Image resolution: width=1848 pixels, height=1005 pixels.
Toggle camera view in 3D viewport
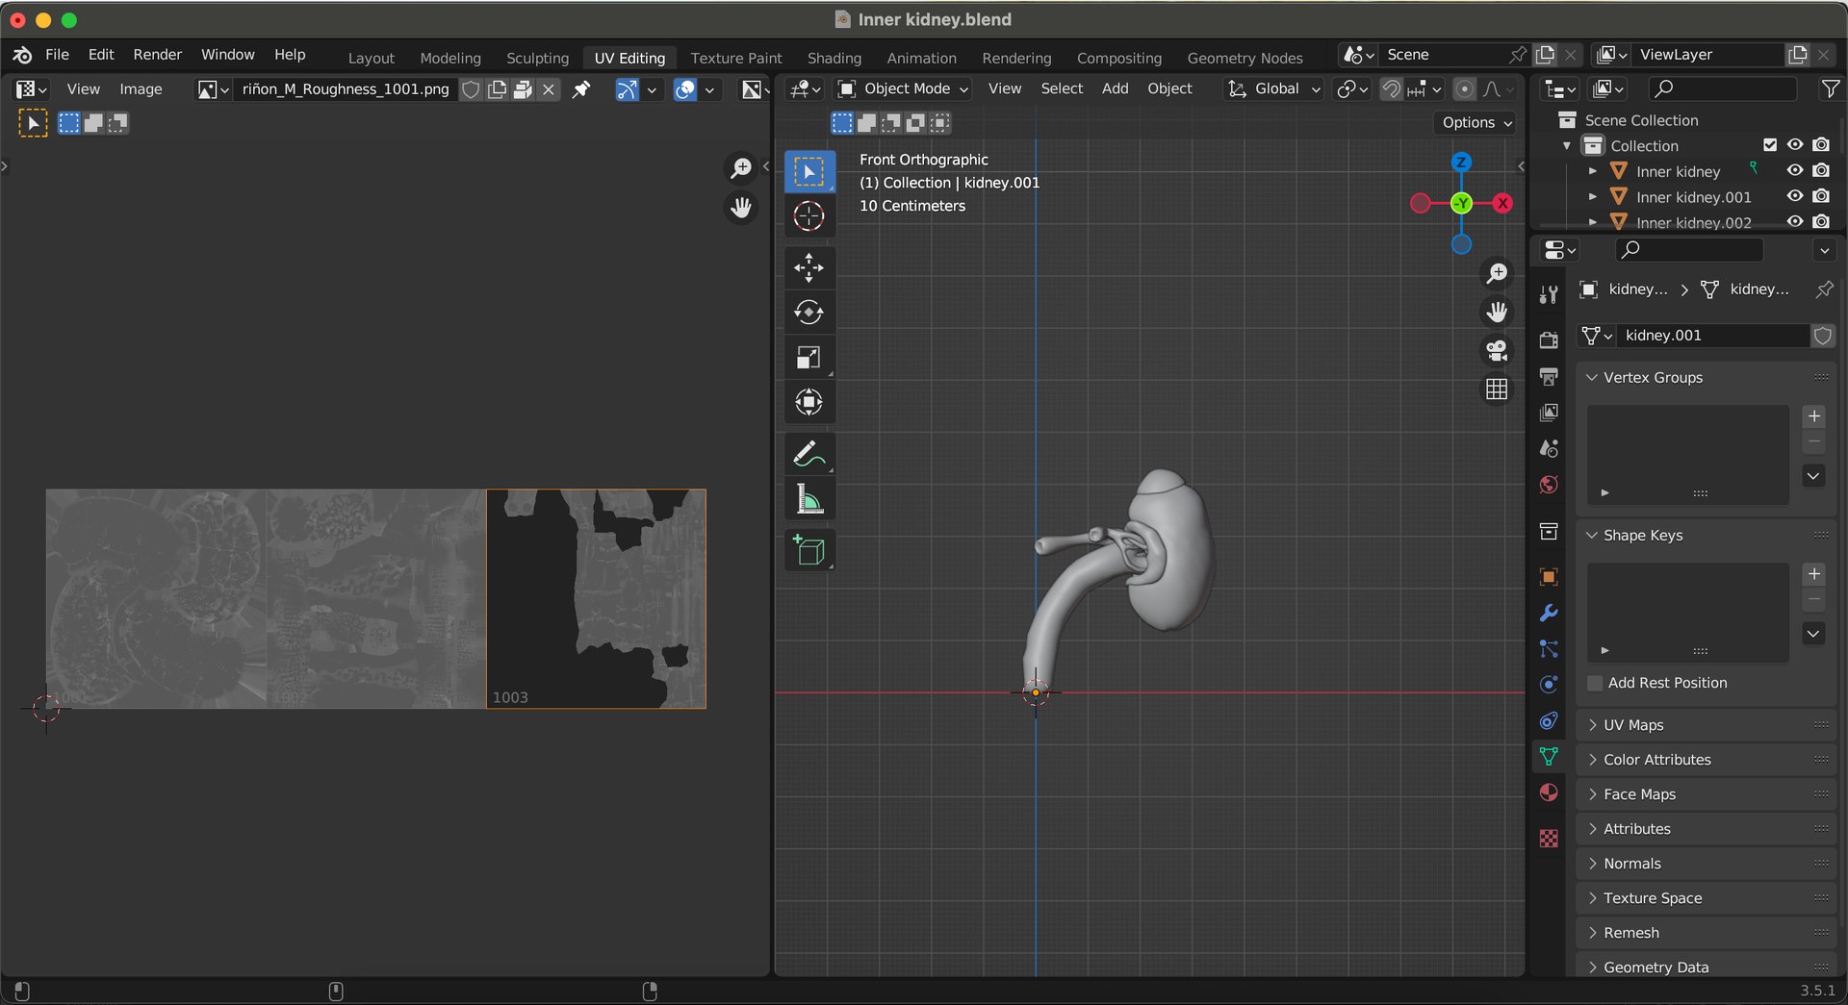click(1497, 350)
